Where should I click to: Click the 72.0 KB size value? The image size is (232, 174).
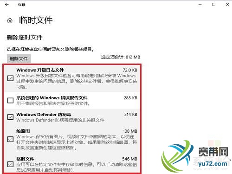[130, 70]
